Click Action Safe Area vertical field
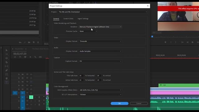Viewport: 199px width, 112px height. pos(99,80)
